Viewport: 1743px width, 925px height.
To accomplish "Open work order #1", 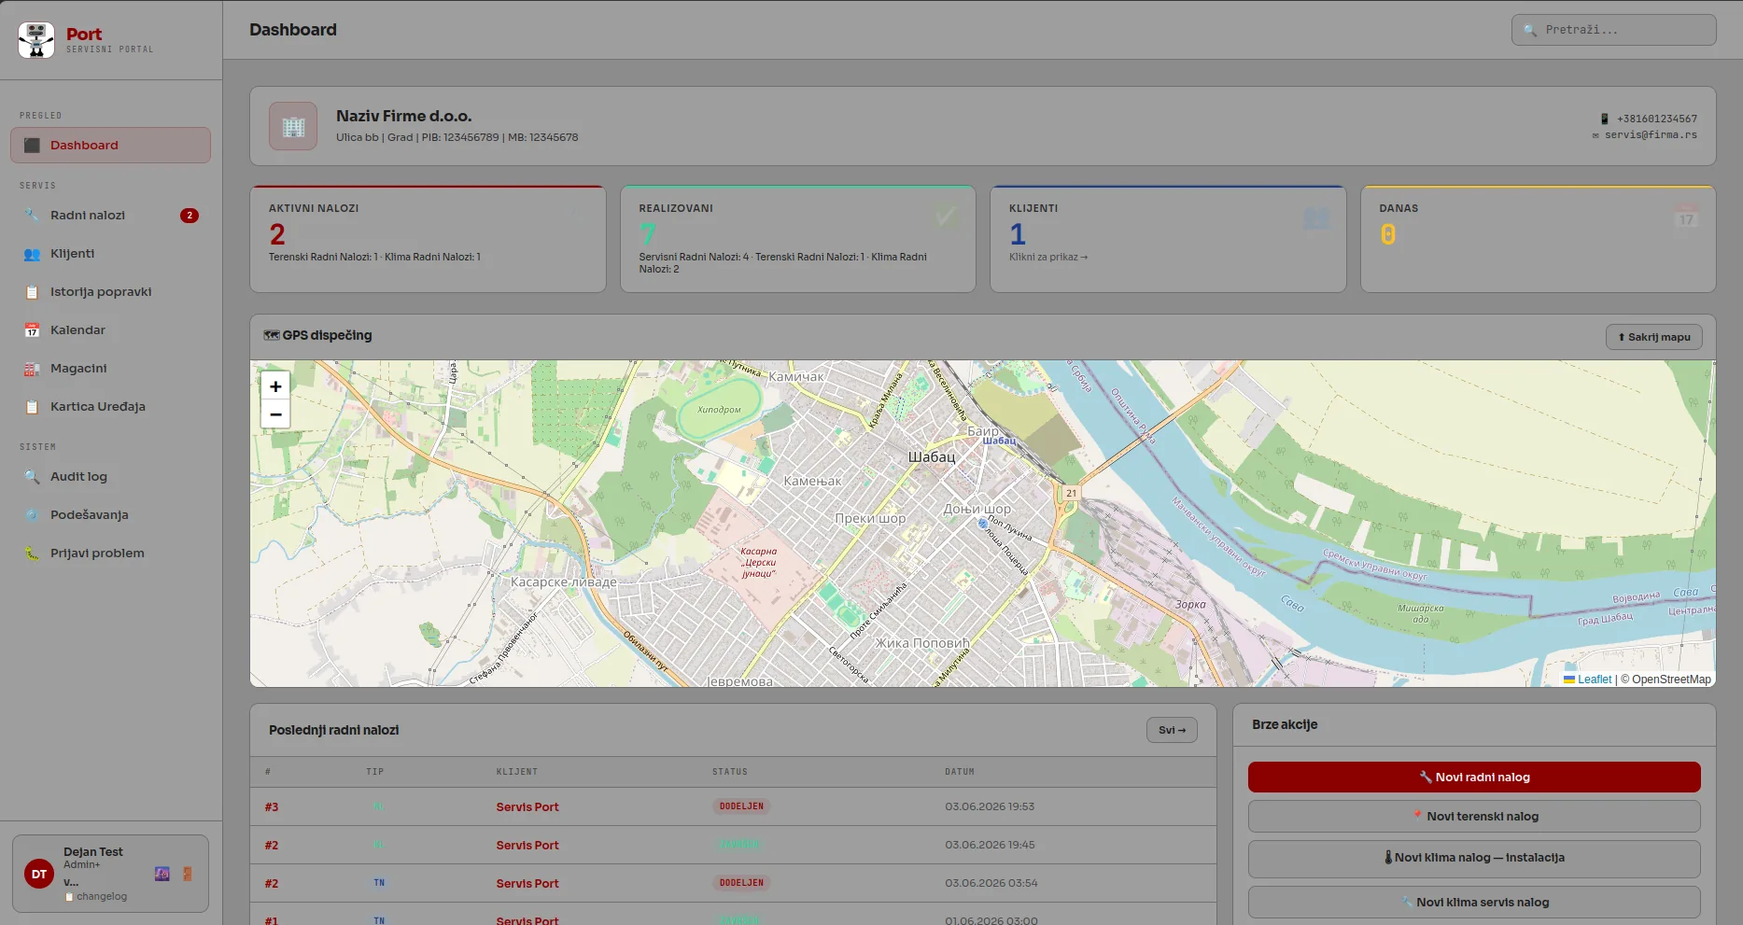I will coord(272,920).
